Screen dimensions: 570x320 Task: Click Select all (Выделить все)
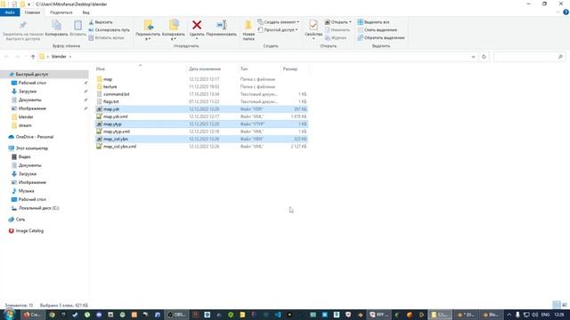pyautogui.click(x=373, y=22)
